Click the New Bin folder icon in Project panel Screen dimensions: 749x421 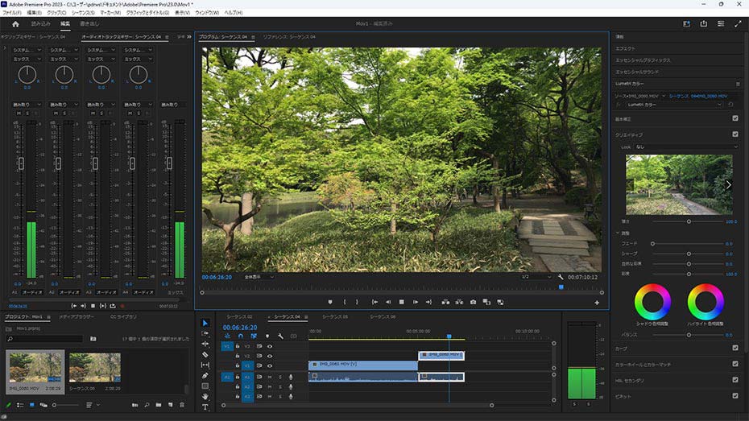tap(159, 404)
